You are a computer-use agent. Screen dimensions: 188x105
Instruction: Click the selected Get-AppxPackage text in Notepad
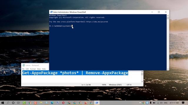coord(75,73)
